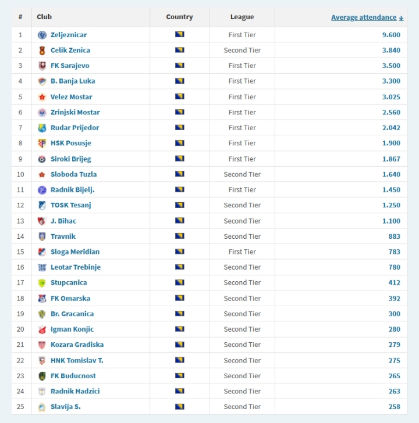Click the country flag in Zeljeznicar's row
The height and width of the screenshot is (423, 419).
click(x=179, y=35)
